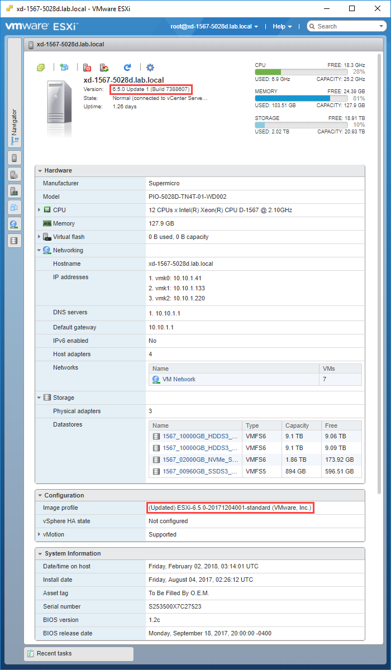Click the Virtual flash icon in the Hardware panel
This screenshot has width=391, height=670.
(x=47, y=237)
